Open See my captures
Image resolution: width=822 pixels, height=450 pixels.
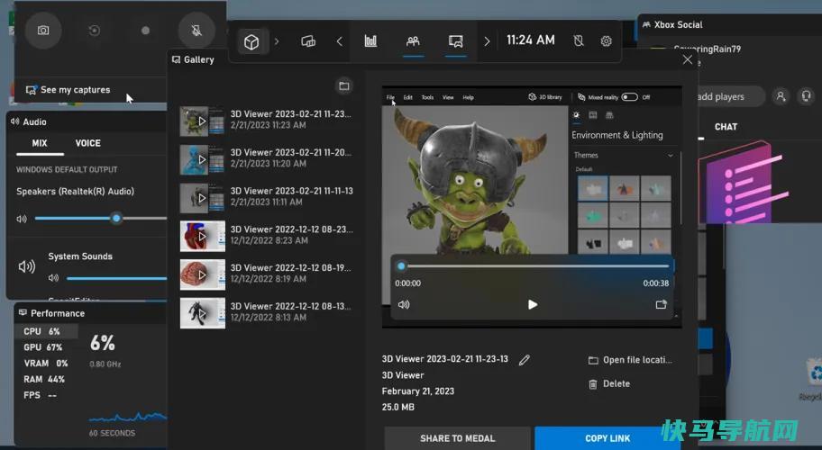[x=68, y=90]
